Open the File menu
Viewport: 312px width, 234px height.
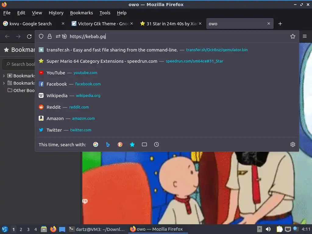pos(7,13)
